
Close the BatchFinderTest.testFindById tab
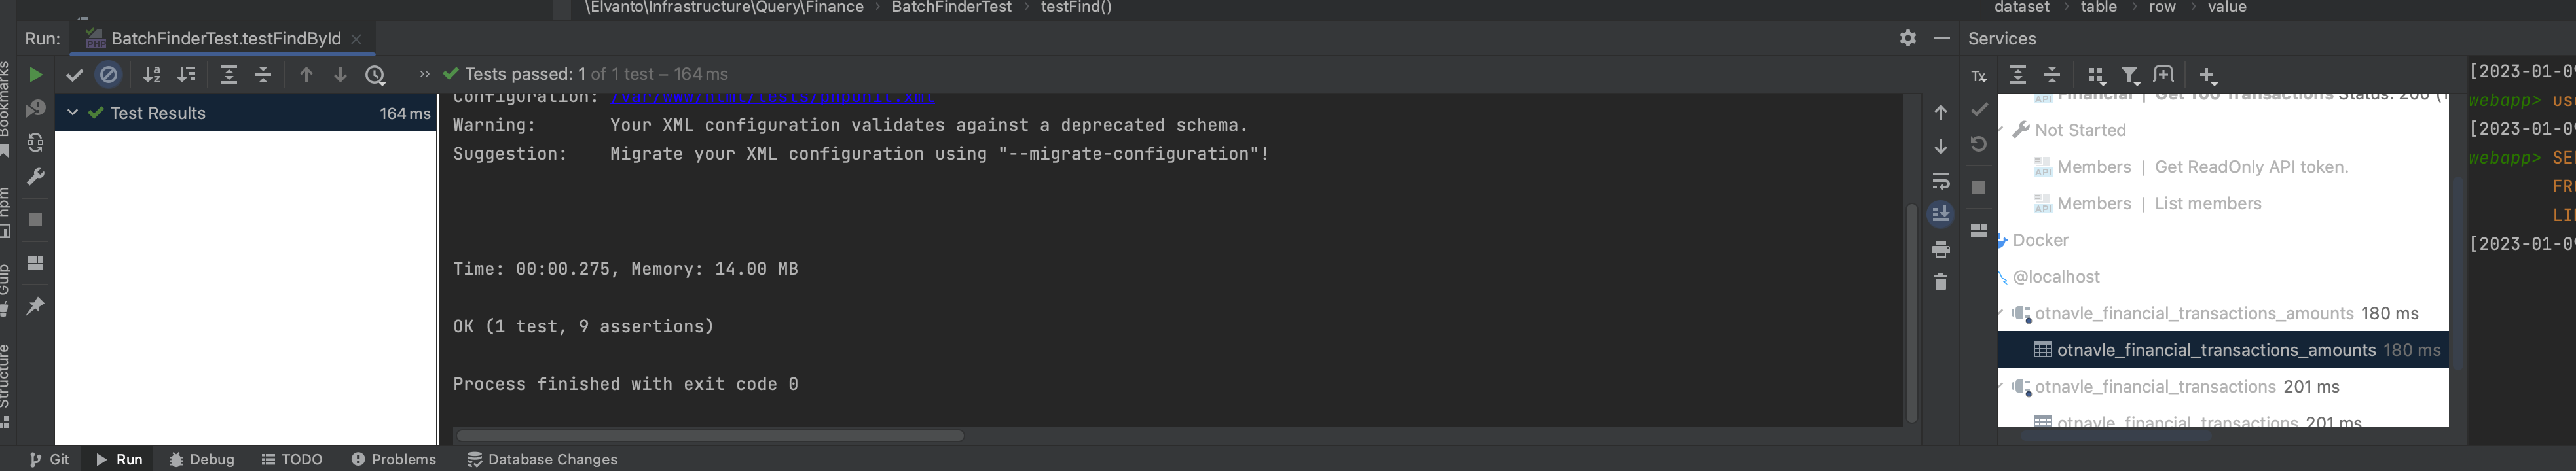(x=356, y=39)
